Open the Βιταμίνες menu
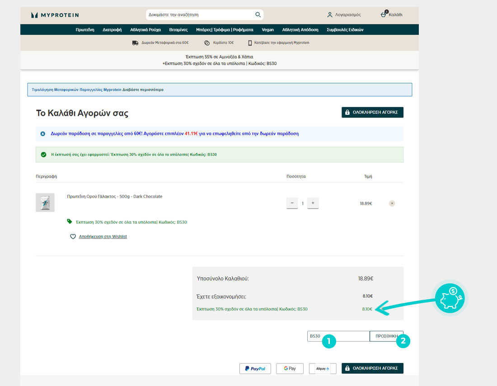Screen dimensions: 497x386 (178, 29)
